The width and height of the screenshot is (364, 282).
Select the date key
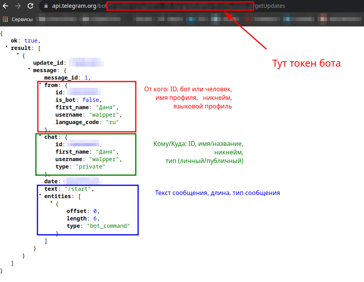[51, 181]
